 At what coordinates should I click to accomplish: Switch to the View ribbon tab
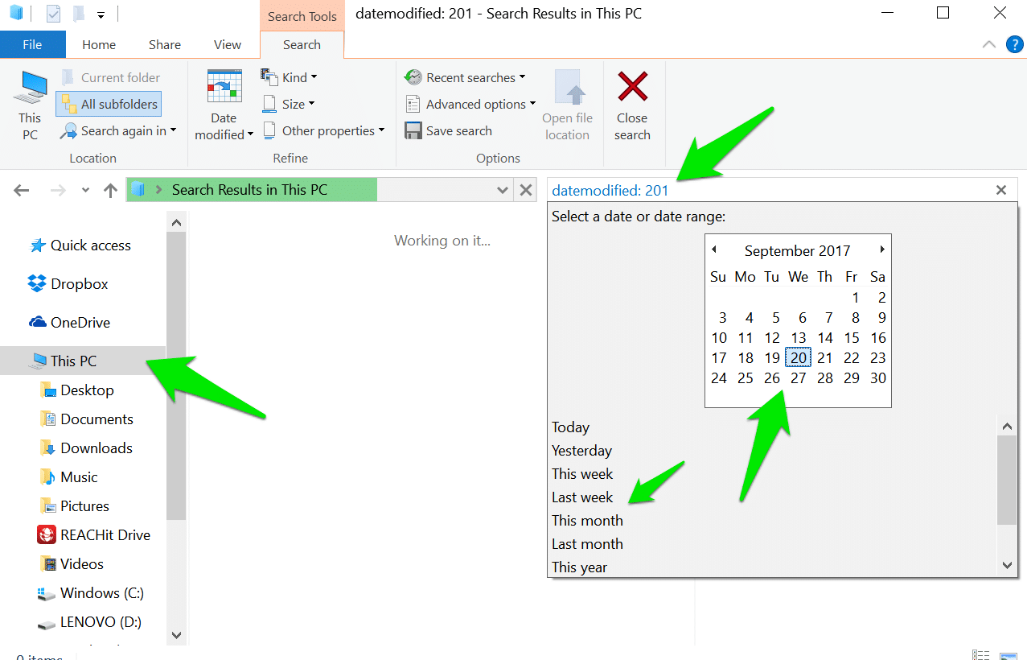(x=227, y=44)
